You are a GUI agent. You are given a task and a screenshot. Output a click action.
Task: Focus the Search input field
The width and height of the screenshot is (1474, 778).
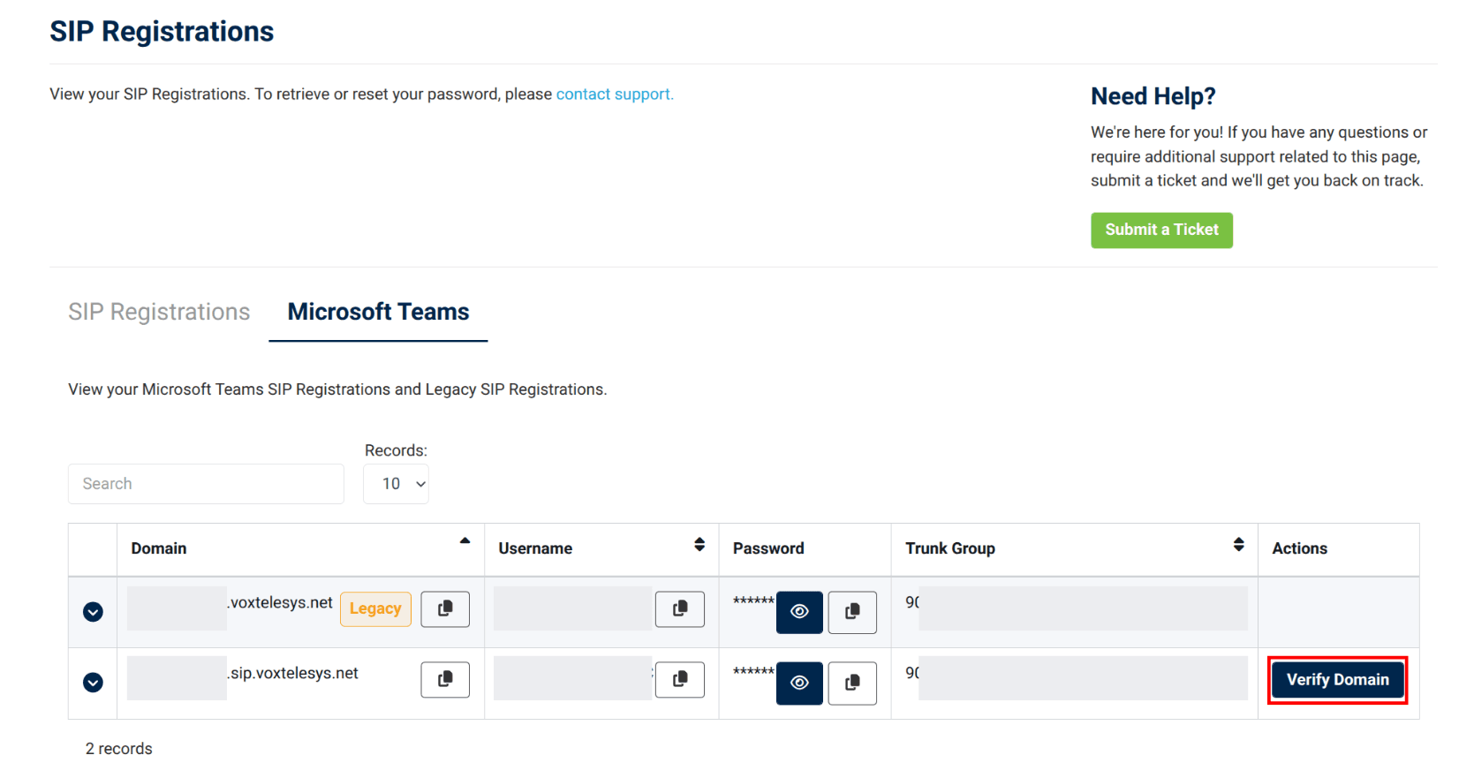[x=206, y=484]
